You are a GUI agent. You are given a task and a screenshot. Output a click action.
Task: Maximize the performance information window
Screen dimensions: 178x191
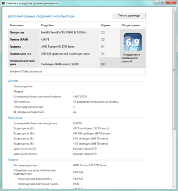[x=163, y=2]
